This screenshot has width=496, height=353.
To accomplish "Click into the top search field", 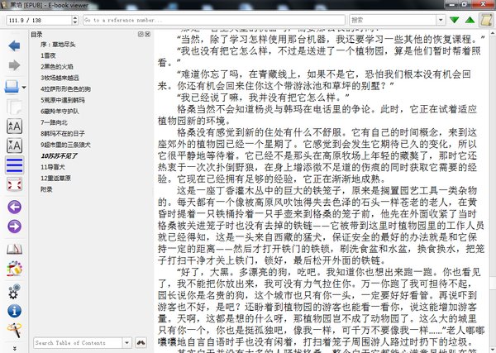I will click(393, 20).
